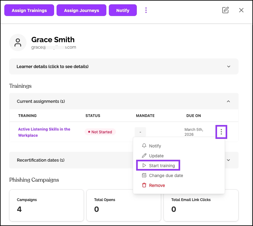The height and width of the screenshot is (226, 253).
Task: Close the learner details panel
Action: click(x=241, y=10)
